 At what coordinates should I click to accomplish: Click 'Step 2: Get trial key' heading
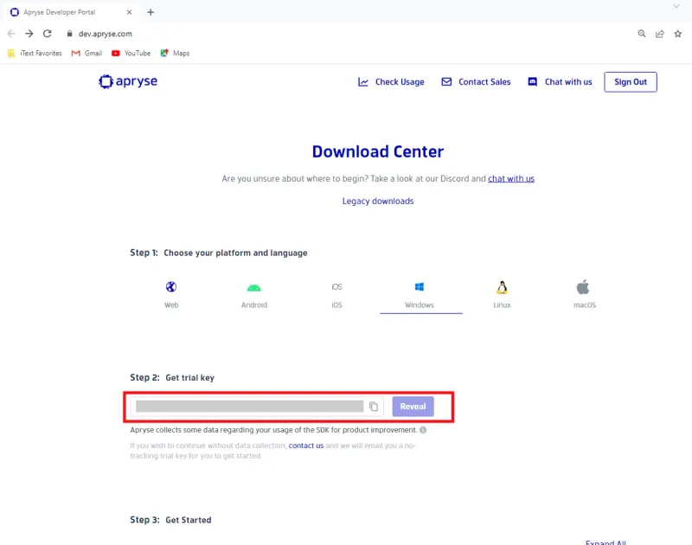click(172, 378)
